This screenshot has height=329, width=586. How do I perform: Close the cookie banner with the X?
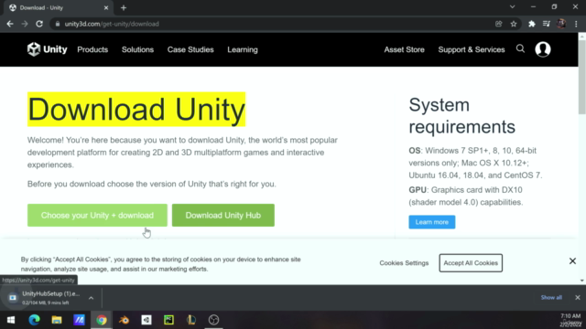coord(572,261)
